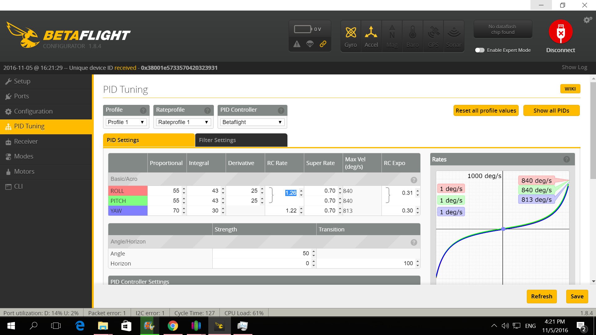Viewport: 596px width, 335px height.
Task: Click the page vertical scrollbar
Action: point(593,130)
